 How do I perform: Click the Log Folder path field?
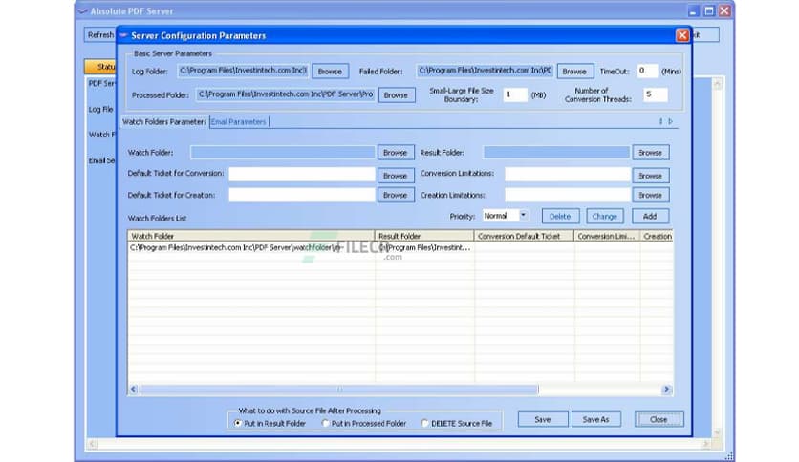[243, 71]
